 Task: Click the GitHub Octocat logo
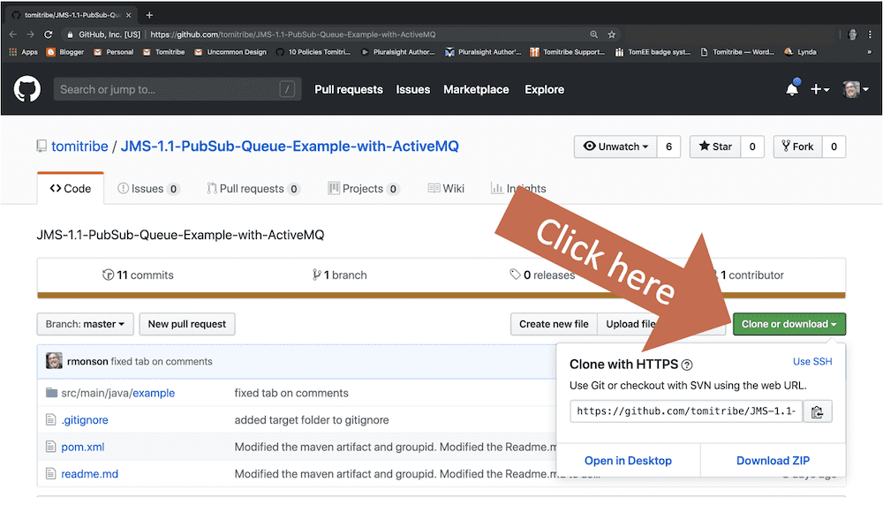tap(27, 89)
